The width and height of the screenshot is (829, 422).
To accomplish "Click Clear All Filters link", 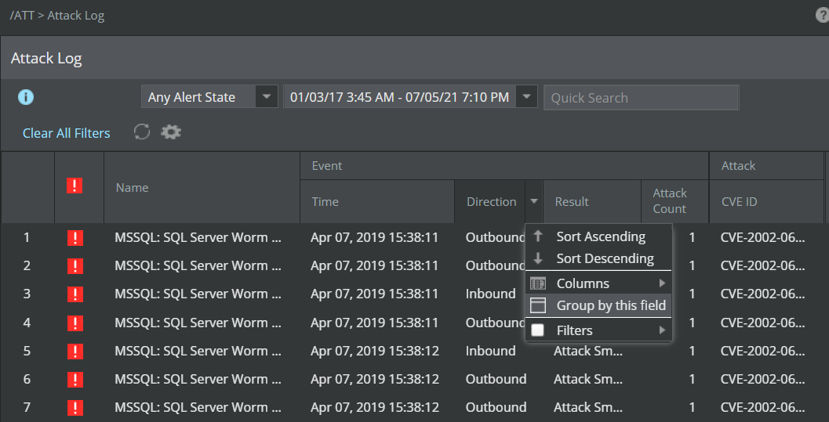I will pyautogui.click(x=66, y=133).
